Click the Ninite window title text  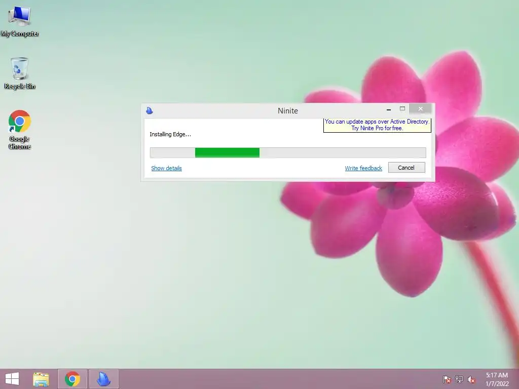(x=288, y=111)
